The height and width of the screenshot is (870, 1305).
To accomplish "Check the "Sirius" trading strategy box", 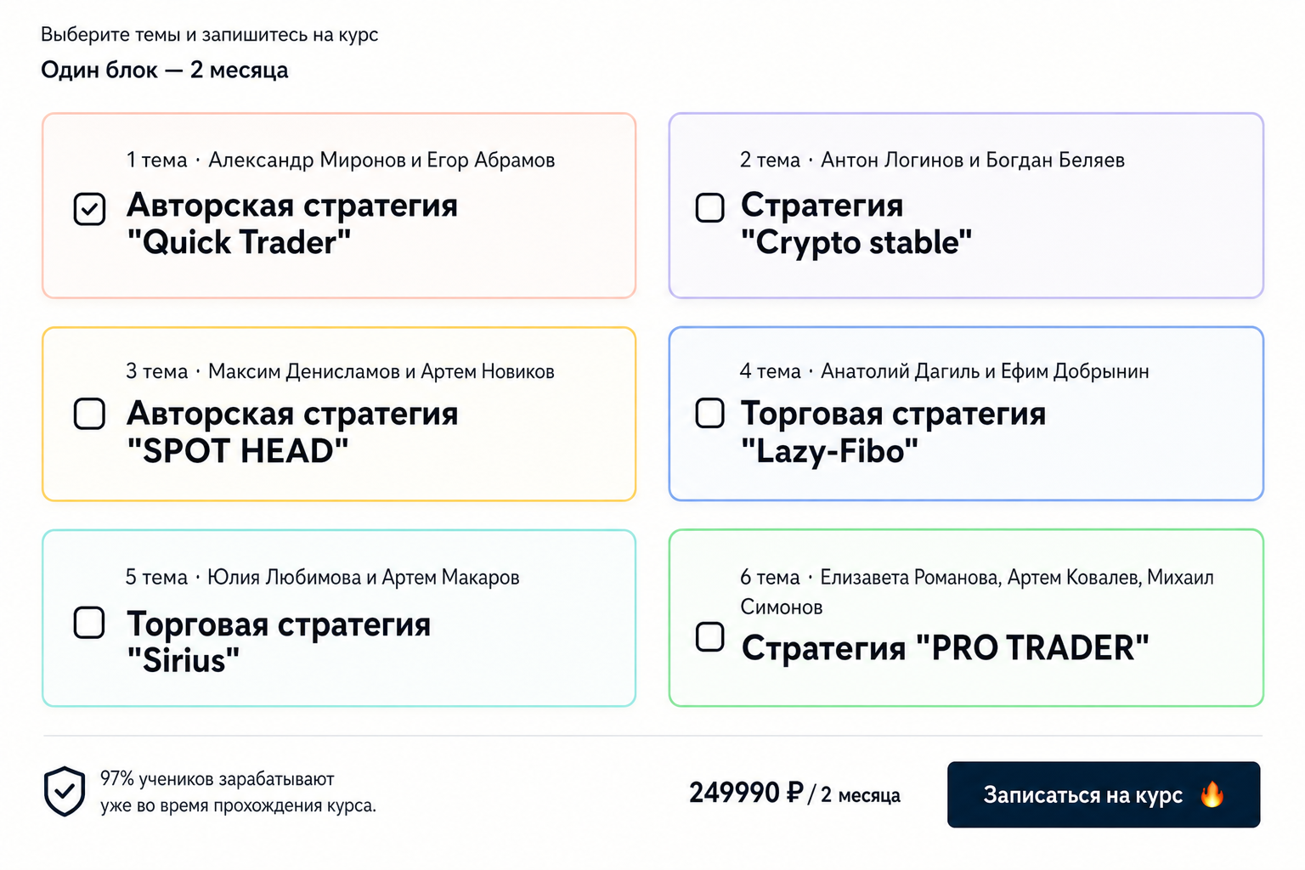I will click(x=89, y=623).
